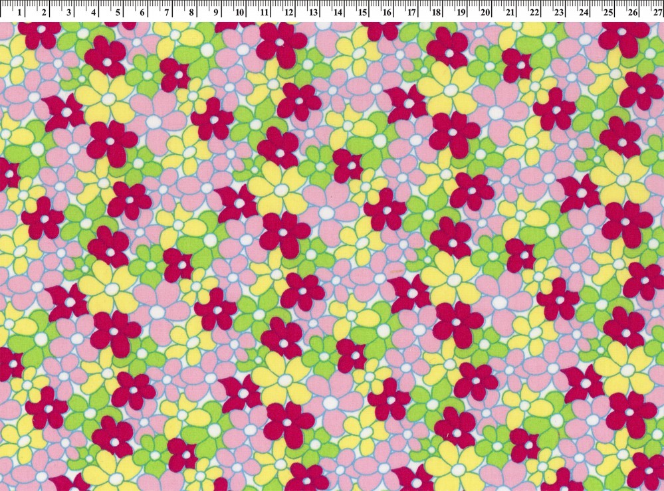Click the number 21 on the ruler
Screen dimensions: 664x491
(510, 13)
